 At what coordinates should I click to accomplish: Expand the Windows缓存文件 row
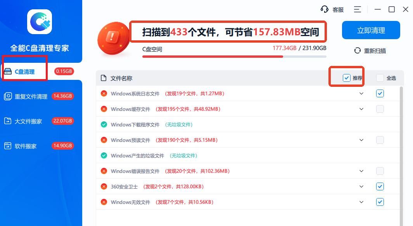tap(361, 109)
